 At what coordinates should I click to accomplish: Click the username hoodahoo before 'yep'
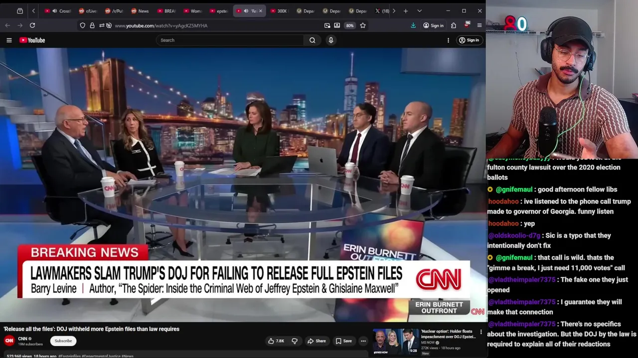(x=503, y=224)
